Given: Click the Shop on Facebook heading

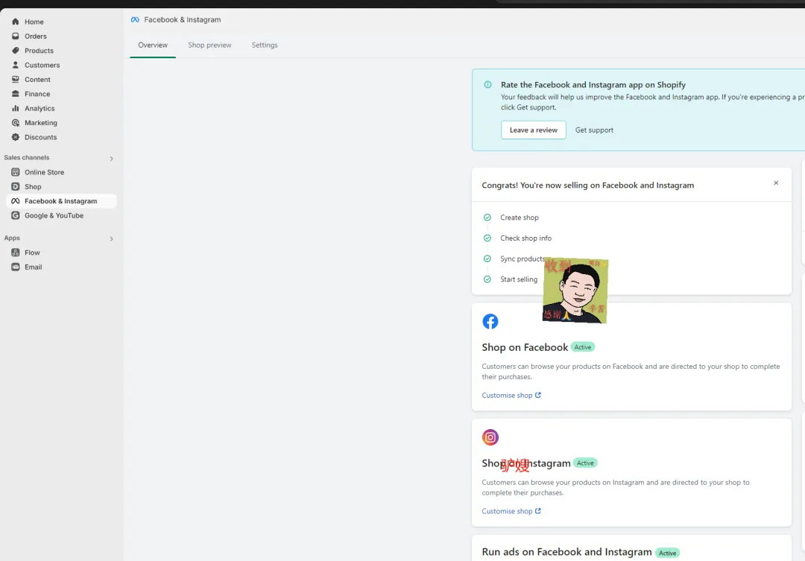Looking at the screenshot, I should [525, 347].
